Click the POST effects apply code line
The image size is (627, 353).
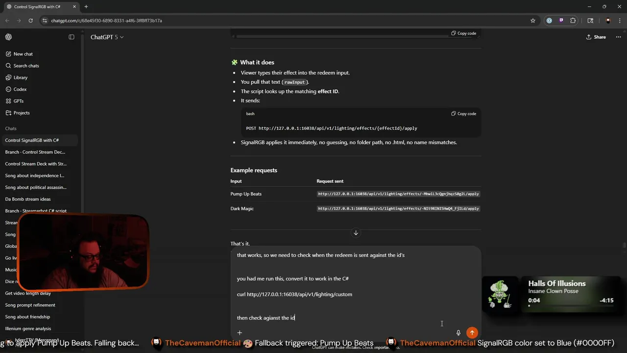(332, 128)
